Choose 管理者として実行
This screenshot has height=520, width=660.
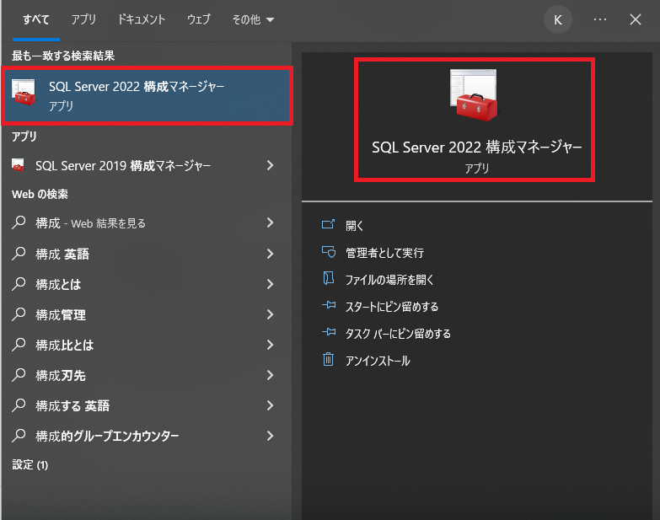[384, 253]
